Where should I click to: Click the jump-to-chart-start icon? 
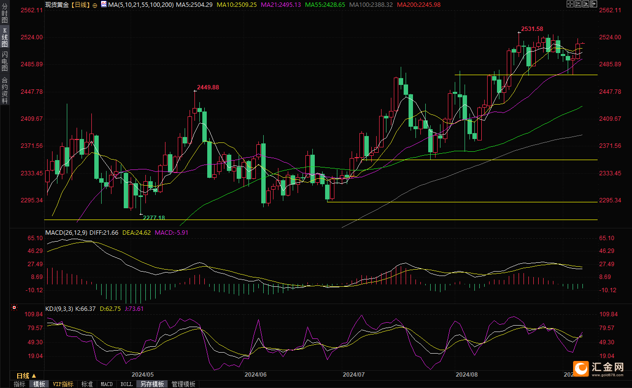(578, 4)
